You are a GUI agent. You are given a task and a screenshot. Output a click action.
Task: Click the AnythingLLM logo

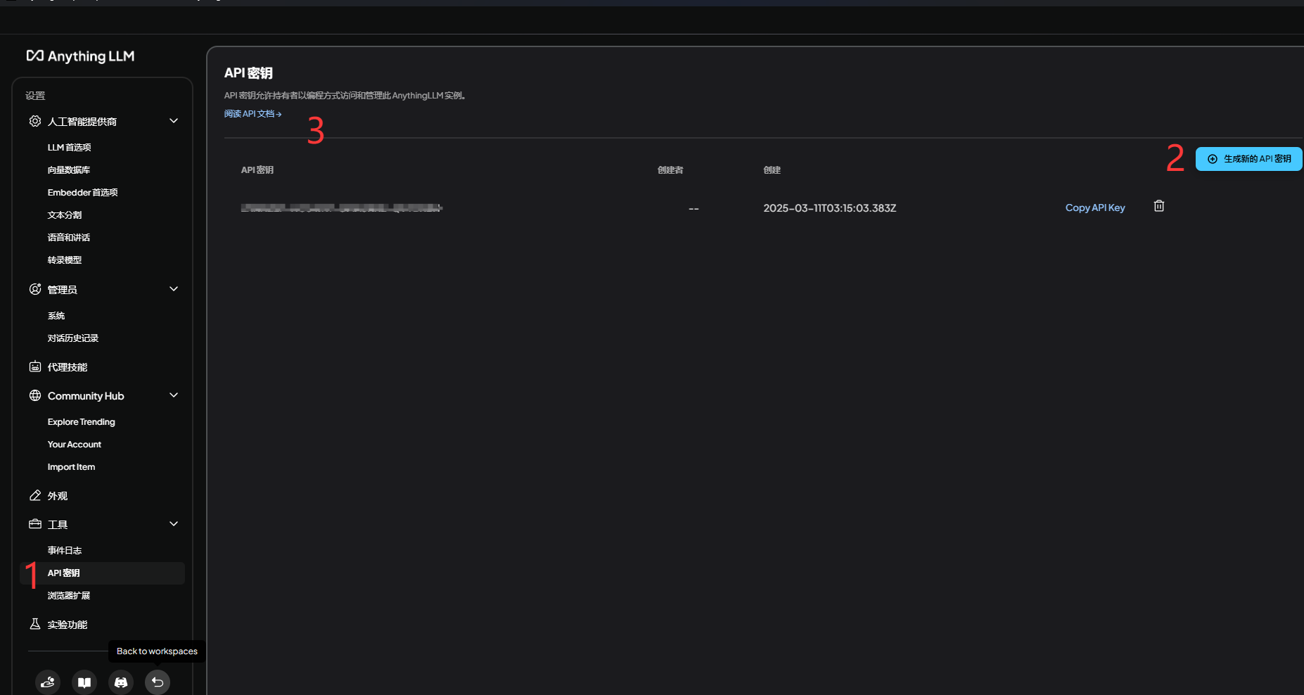pyautogui.click(x=80, y=56)
